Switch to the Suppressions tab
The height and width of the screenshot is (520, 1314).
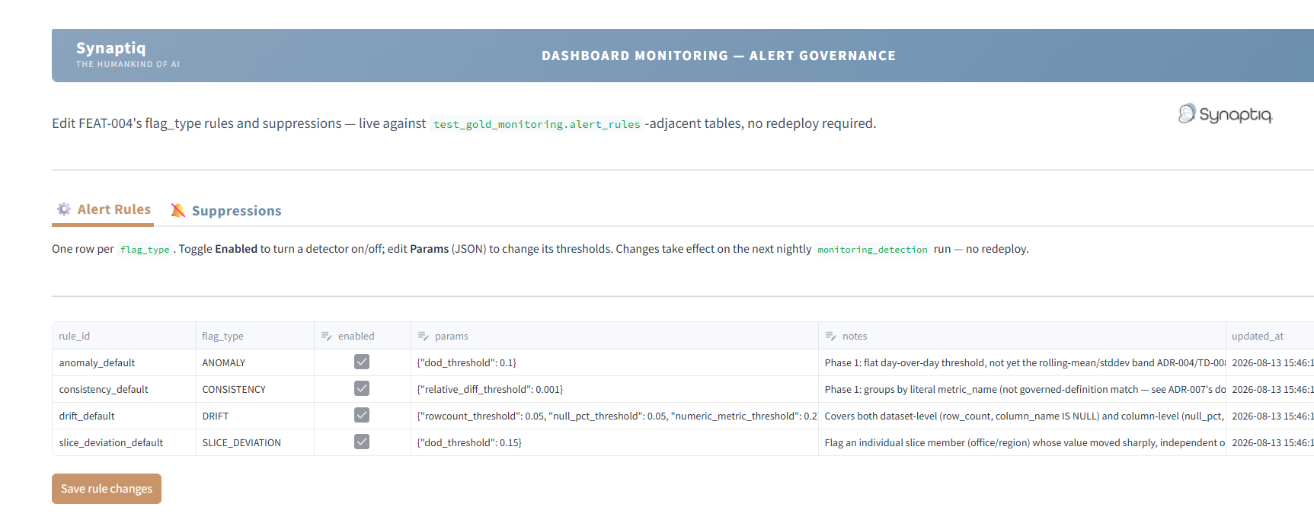tap(226, 211)
